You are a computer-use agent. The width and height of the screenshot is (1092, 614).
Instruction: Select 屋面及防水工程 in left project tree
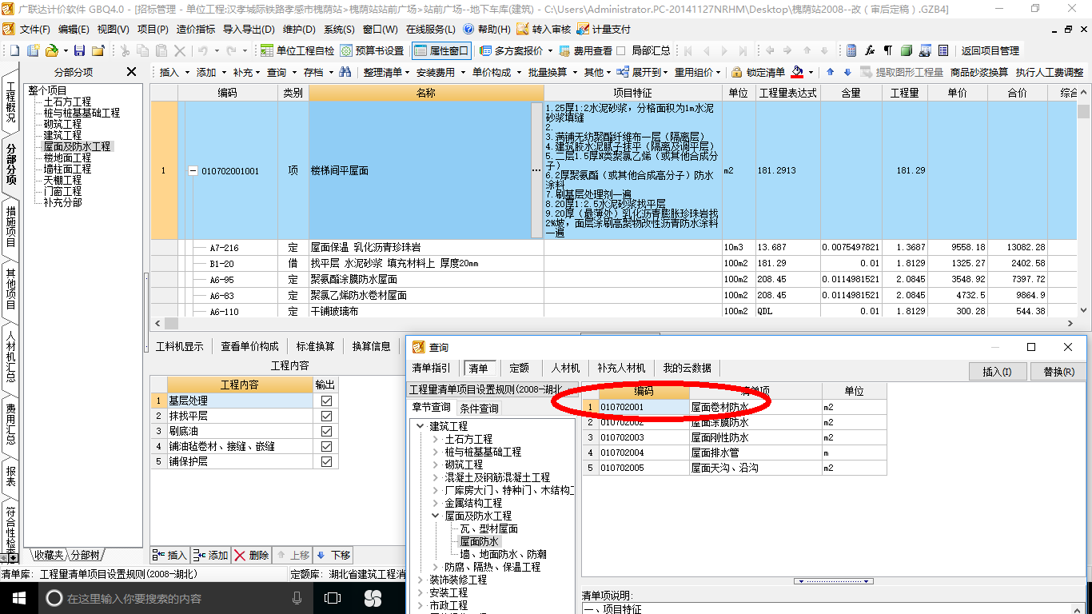tap(78, 146)
